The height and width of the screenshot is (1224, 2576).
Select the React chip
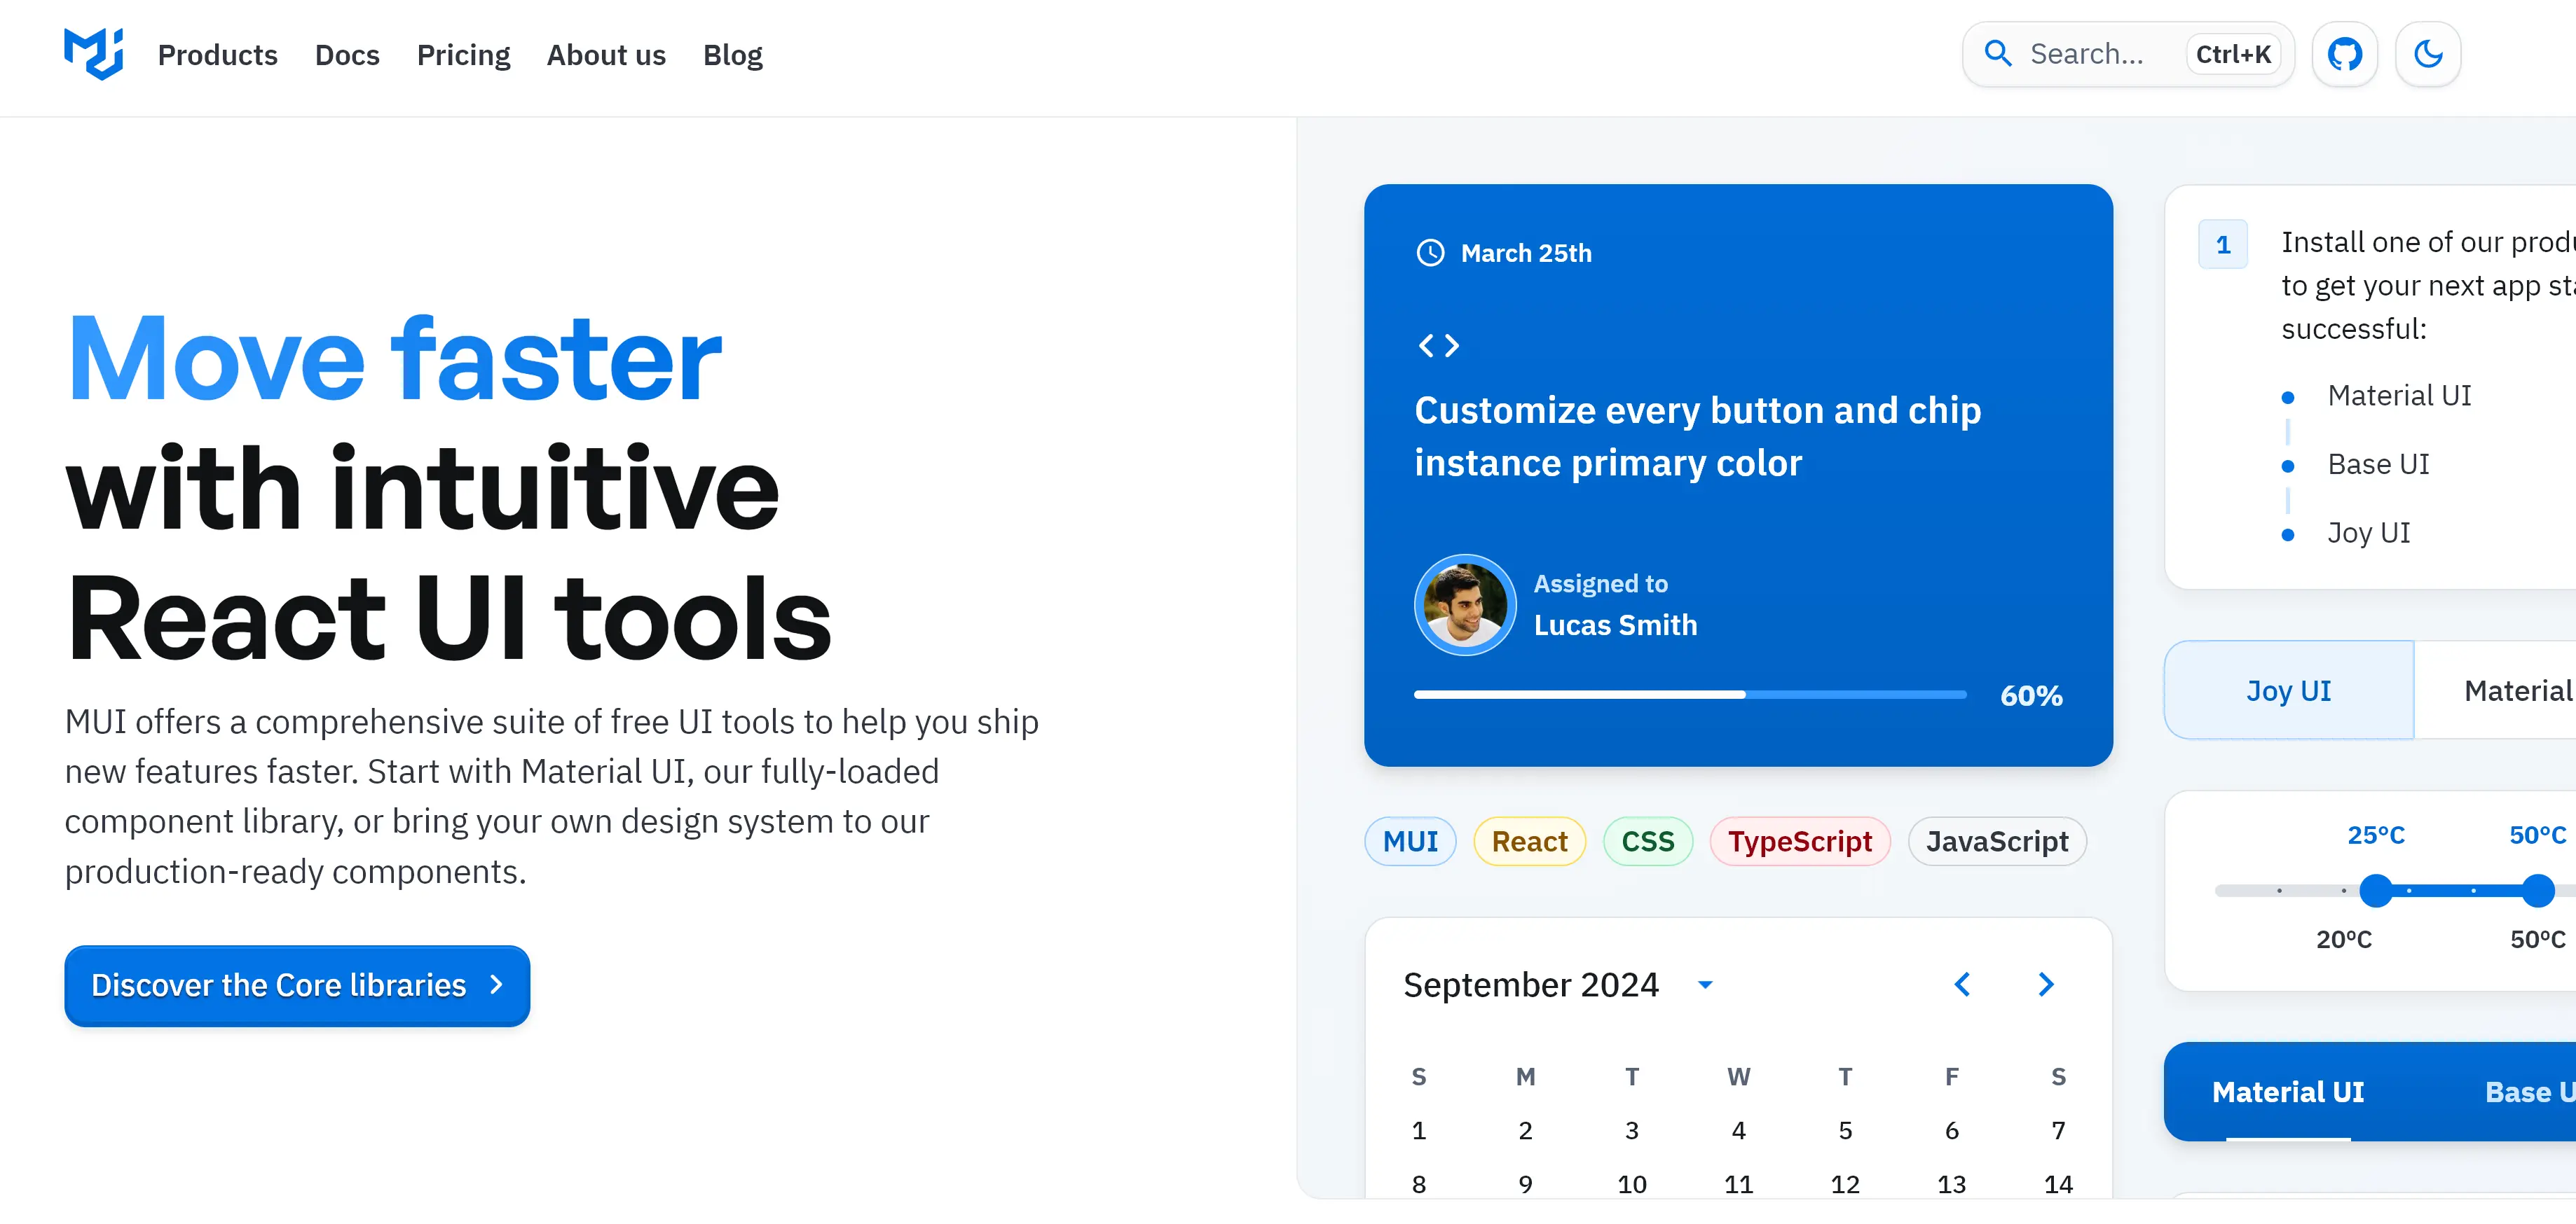[1529, 841]
